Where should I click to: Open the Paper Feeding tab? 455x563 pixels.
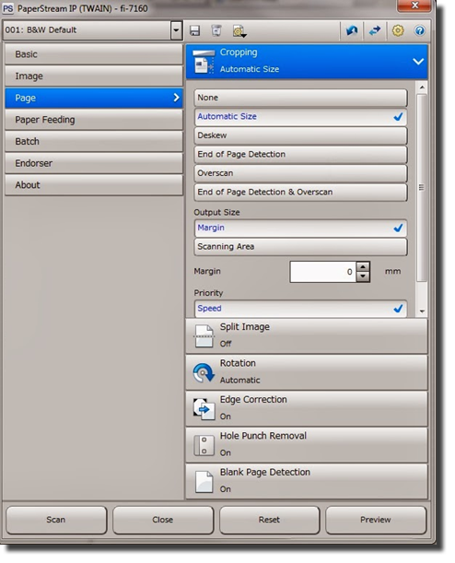(94, 120)
